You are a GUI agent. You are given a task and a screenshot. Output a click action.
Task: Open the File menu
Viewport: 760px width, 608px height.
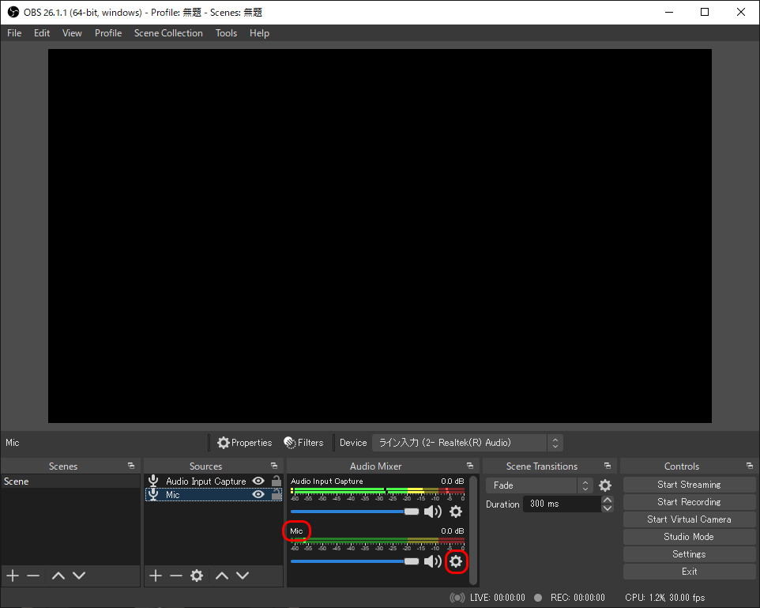(14, 33)
